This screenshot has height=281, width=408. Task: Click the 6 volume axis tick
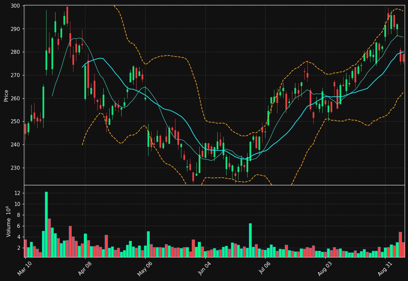(x=19, y=226)
